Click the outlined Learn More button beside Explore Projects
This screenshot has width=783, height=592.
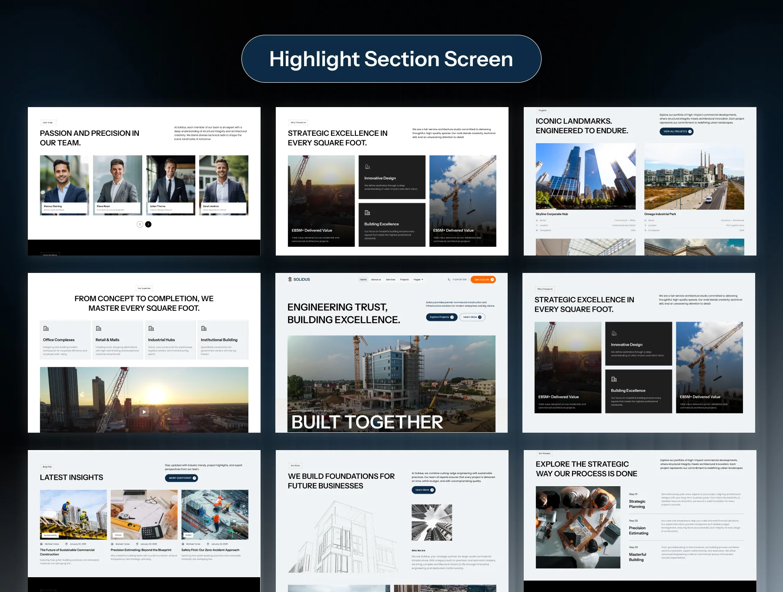click(x=472, y=317)
